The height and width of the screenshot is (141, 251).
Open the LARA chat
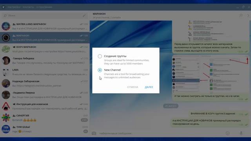(45, 72)
